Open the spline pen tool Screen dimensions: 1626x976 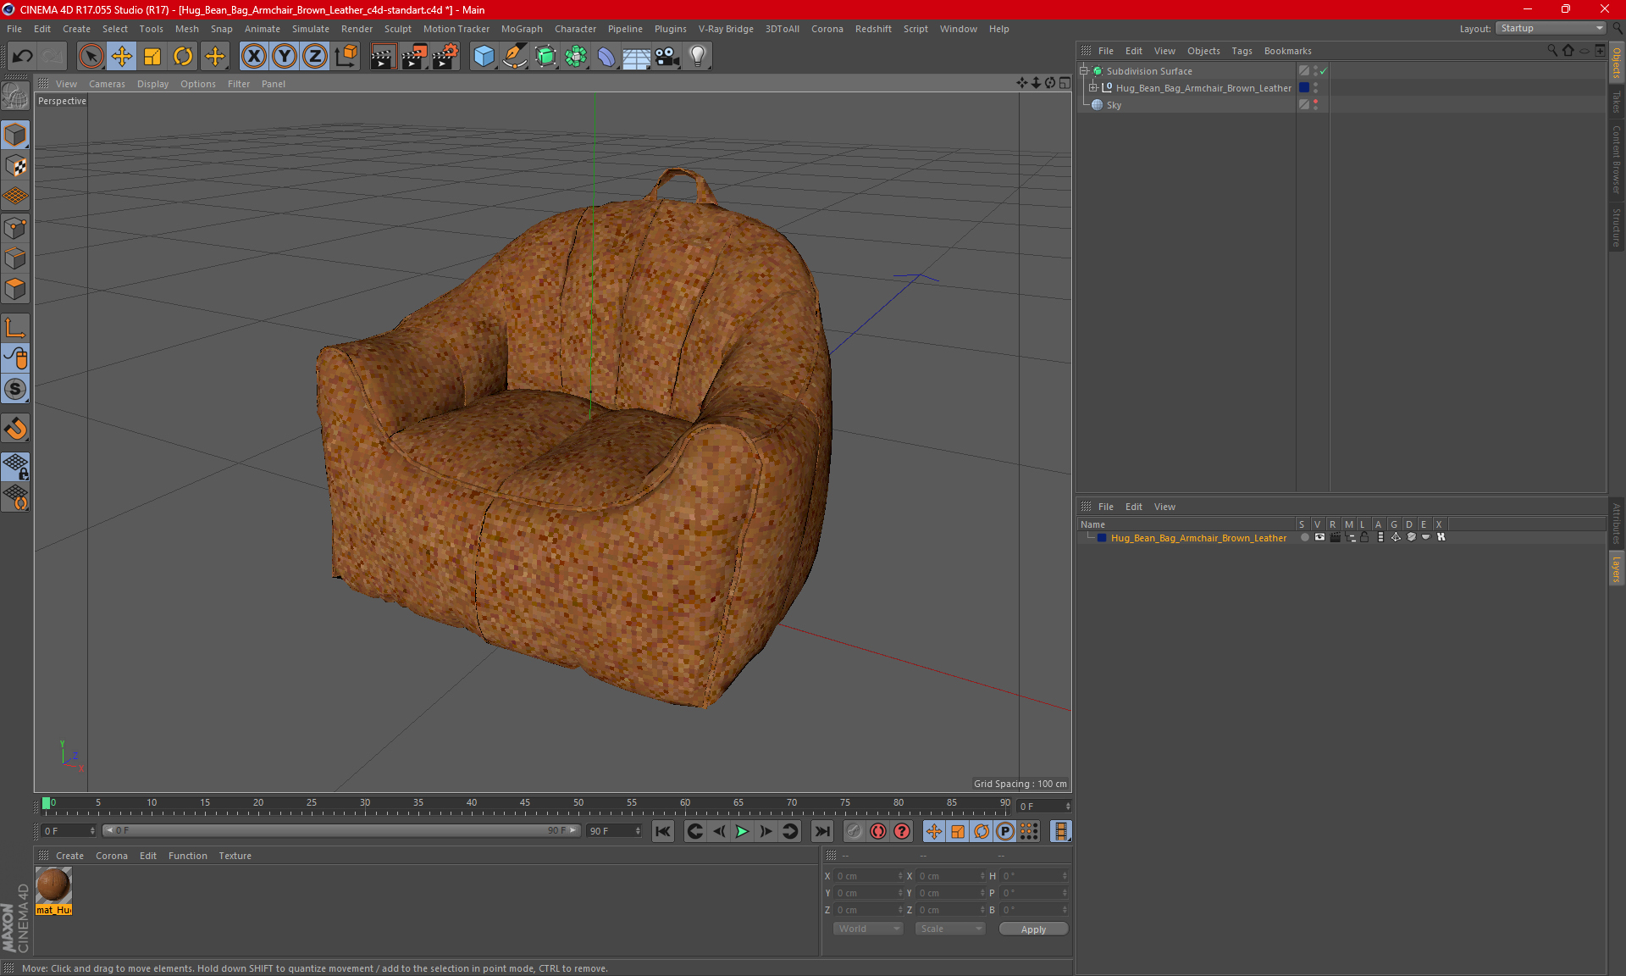[514, 57]
